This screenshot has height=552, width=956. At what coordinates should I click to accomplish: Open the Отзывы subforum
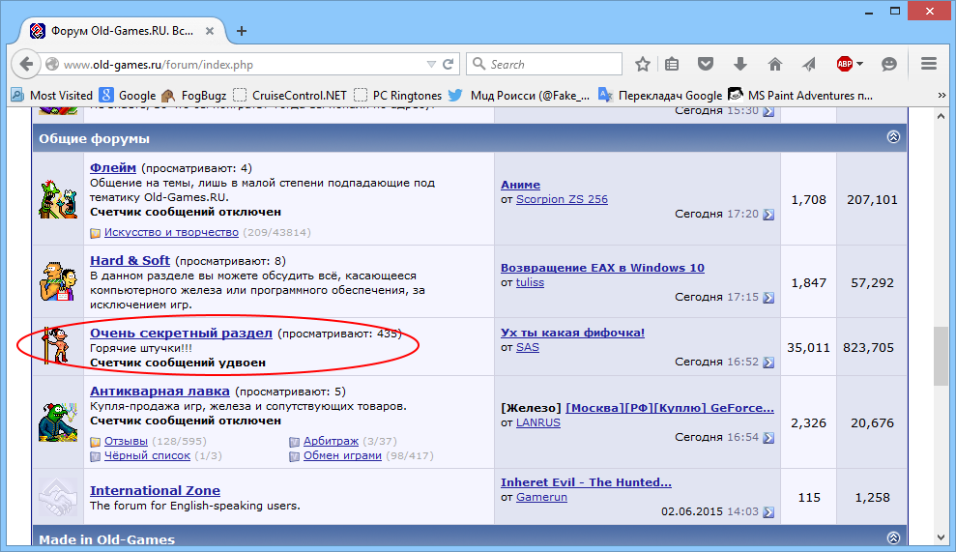tap(126, 441)
